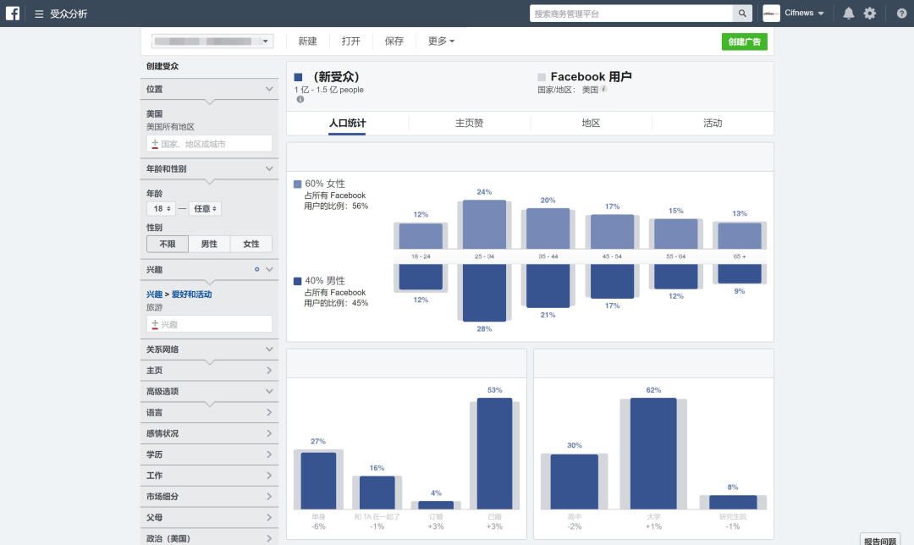Click the search magnifier button
Image resolution: width=914 pixels, height=545 pixels.
742,14
